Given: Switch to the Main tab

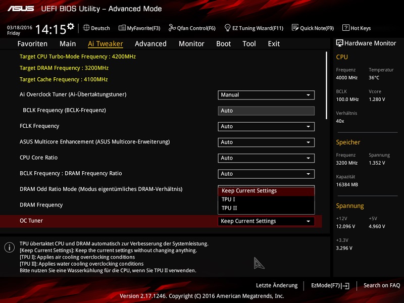Looking at the screenshot, I should tap(68, 44).
